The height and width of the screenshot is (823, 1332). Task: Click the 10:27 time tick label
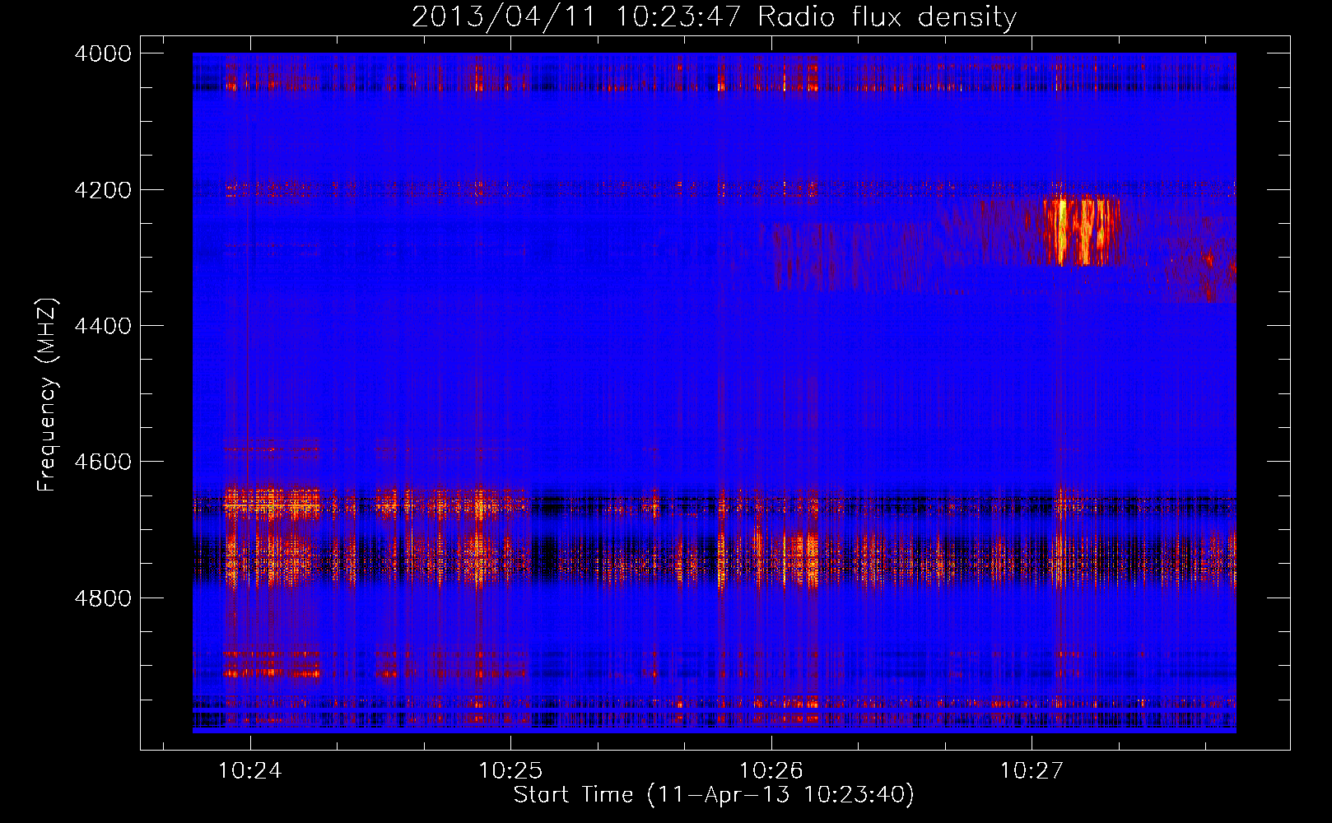point(1031,771)
